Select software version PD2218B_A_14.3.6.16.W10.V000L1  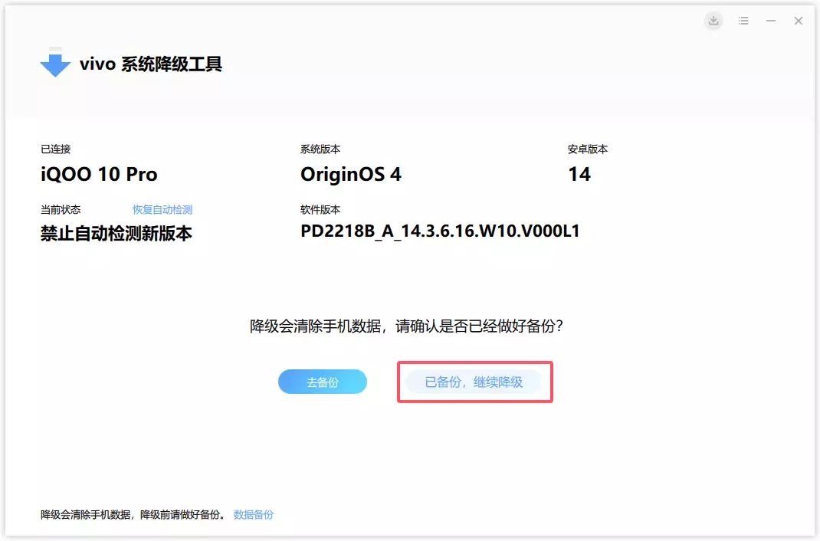pyautogui.click(x=440, y=231)
